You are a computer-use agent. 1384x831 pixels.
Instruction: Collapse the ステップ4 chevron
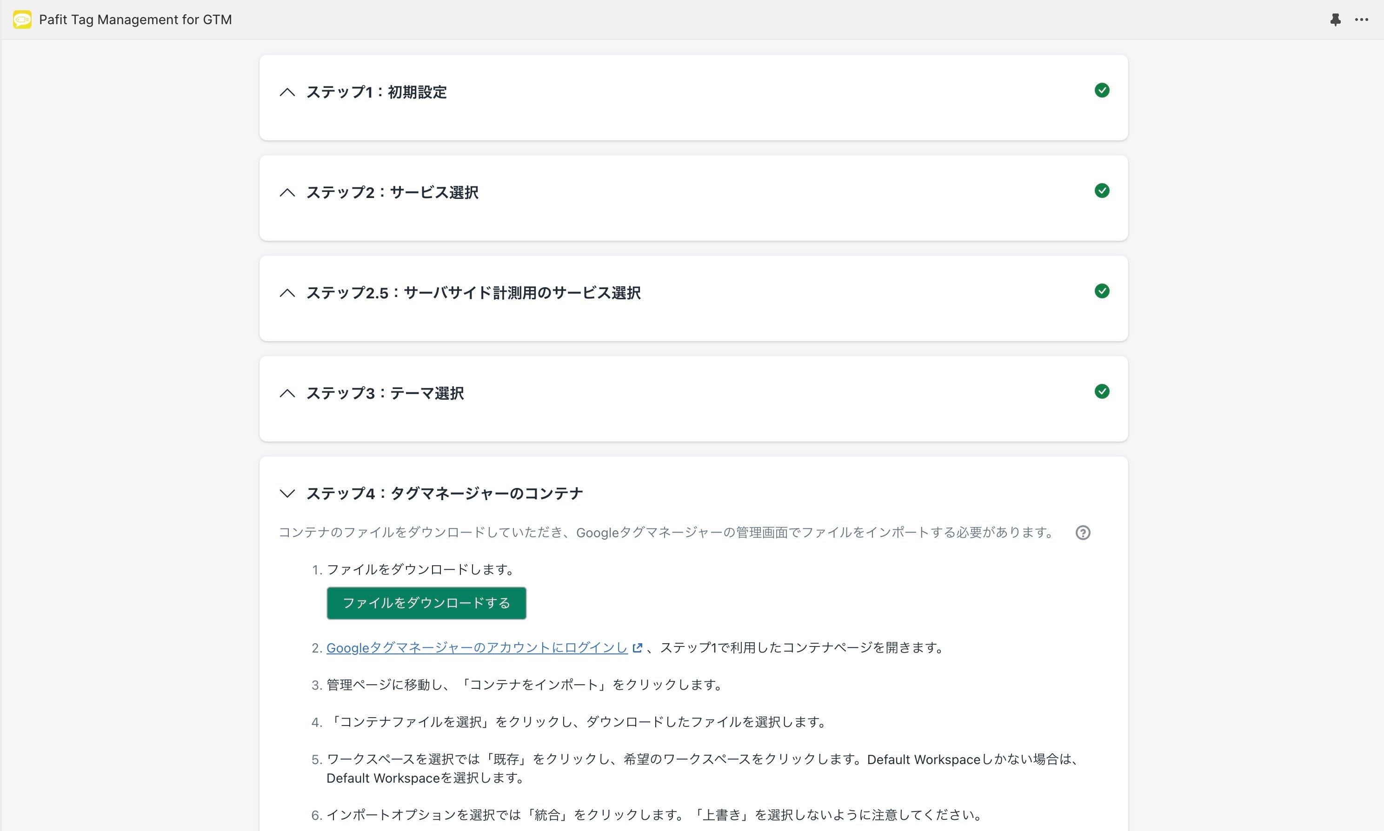click(287, 493)
